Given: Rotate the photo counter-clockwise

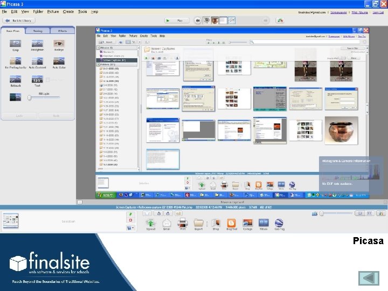Looking at the screenshot, I should coord(158,213).
